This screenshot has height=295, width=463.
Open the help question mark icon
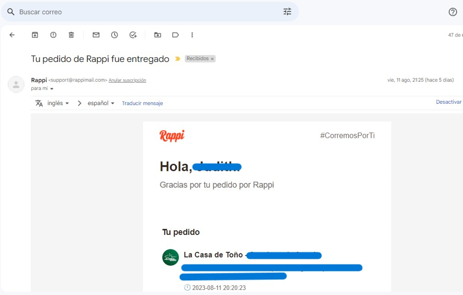click(453, 12)
